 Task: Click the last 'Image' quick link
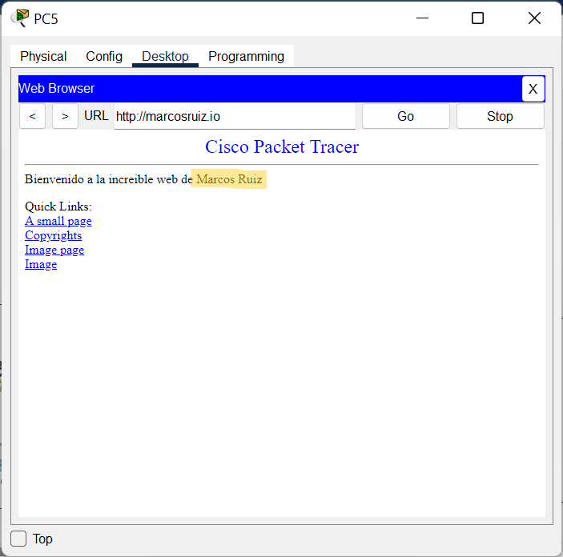[x=41, y=264]
